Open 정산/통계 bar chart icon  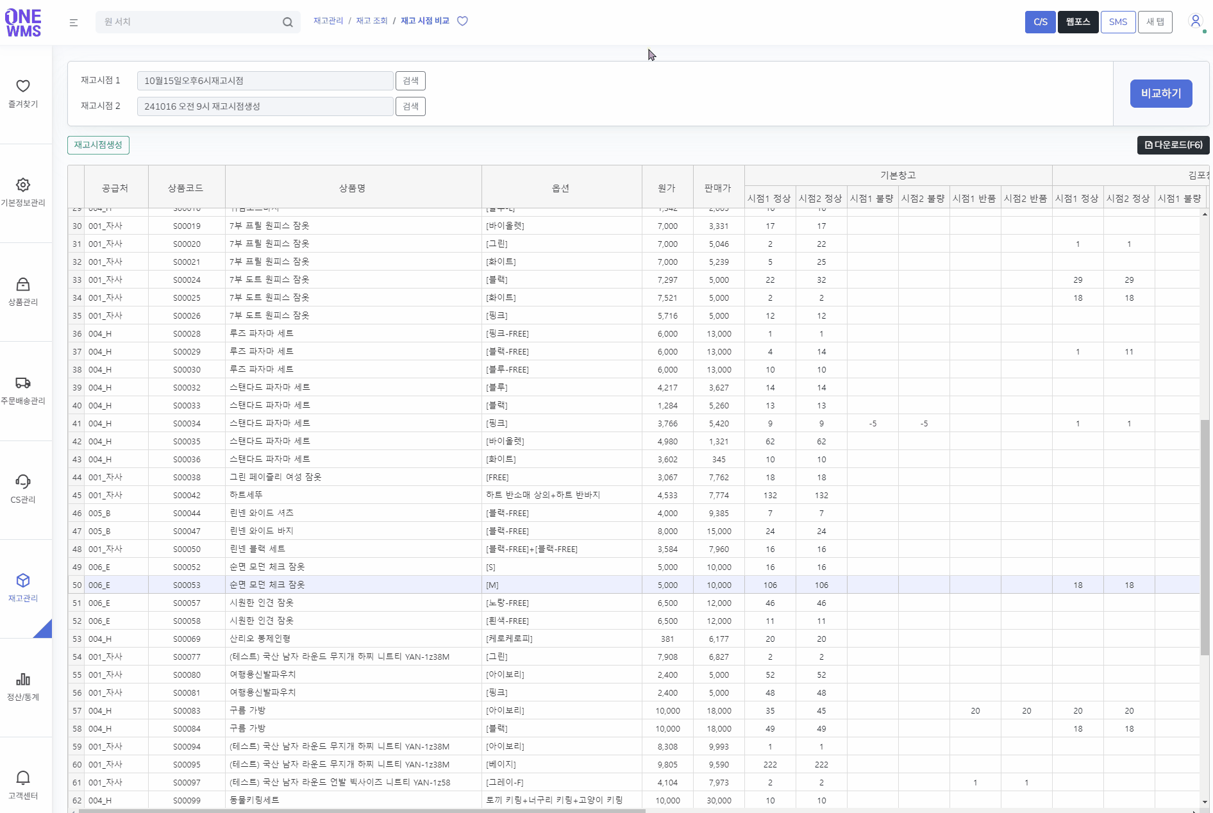23,680
